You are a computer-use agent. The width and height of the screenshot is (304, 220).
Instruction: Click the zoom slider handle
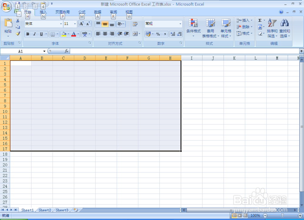coord(282,215)
